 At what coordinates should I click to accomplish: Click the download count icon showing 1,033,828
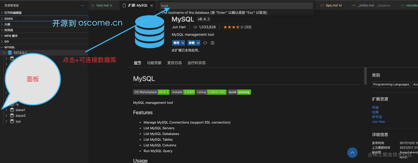[x=195, y=27]
